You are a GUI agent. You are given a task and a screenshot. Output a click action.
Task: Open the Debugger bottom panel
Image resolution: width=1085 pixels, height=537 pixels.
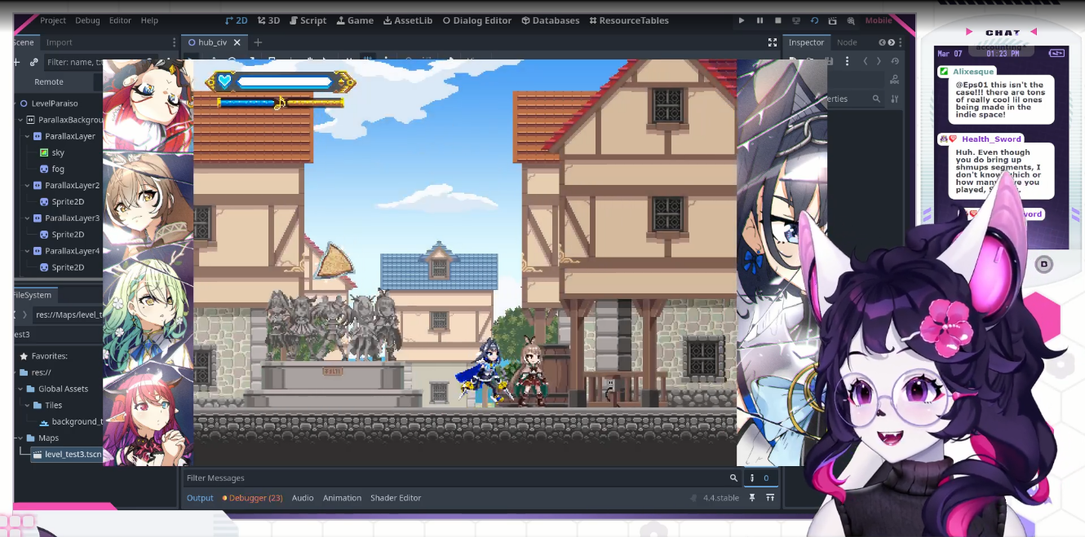[255, 498]
